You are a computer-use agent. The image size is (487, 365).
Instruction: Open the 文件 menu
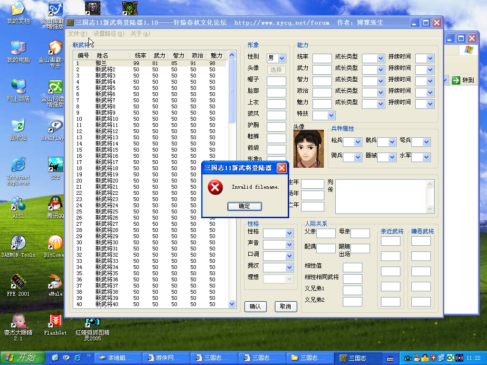(77, 34)
